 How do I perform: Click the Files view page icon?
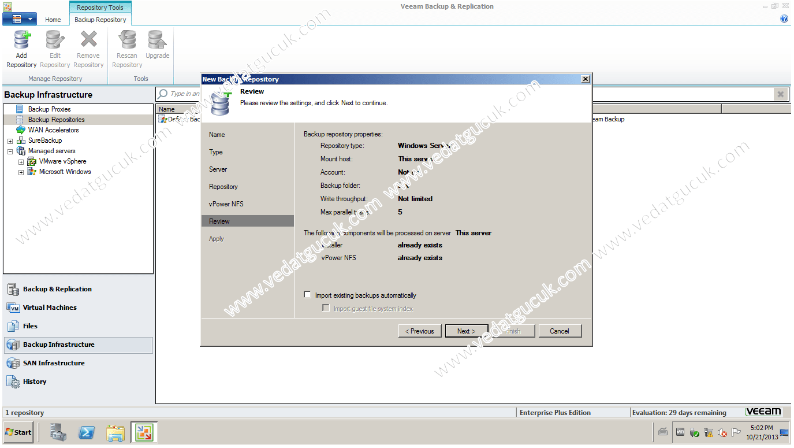click(13, 326)
